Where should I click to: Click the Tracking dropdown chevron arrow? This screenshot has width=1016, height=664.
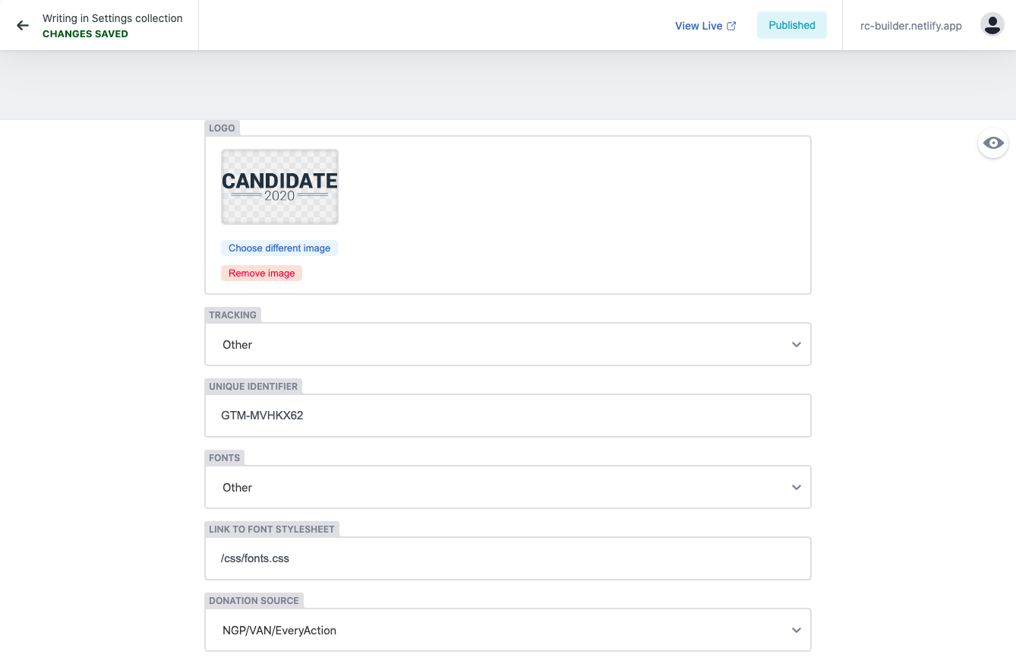(x=796, y=345)
